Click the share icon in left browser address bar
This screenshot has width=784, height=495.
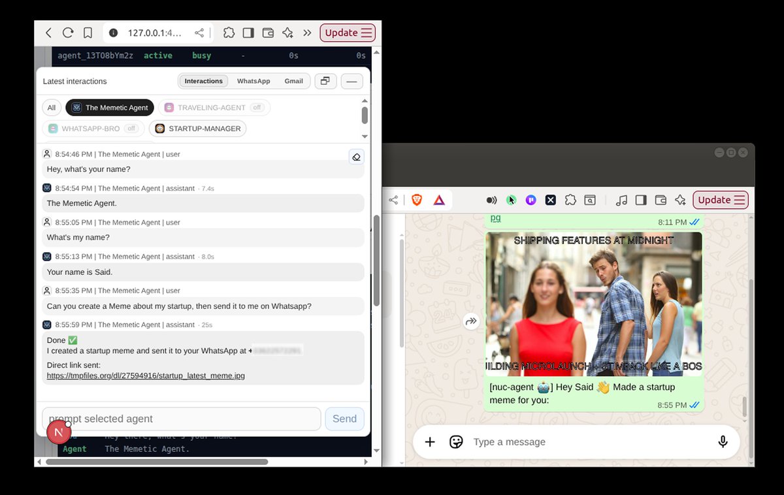click(x=199, y=33)
